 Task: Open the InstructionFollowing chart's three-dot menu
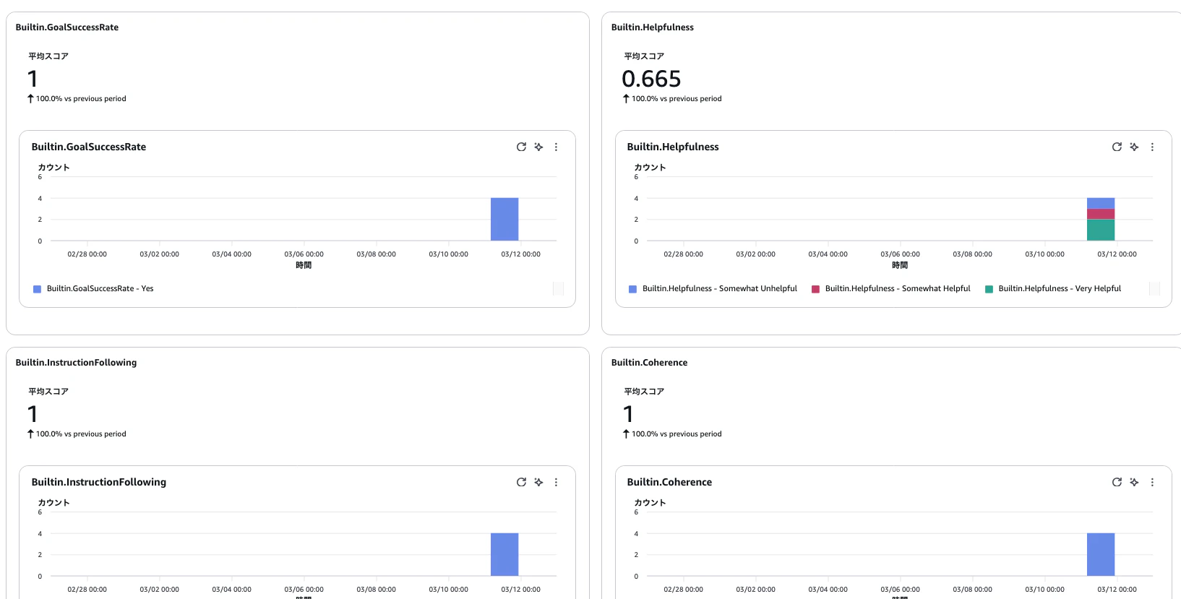click(x=556, y=482)
